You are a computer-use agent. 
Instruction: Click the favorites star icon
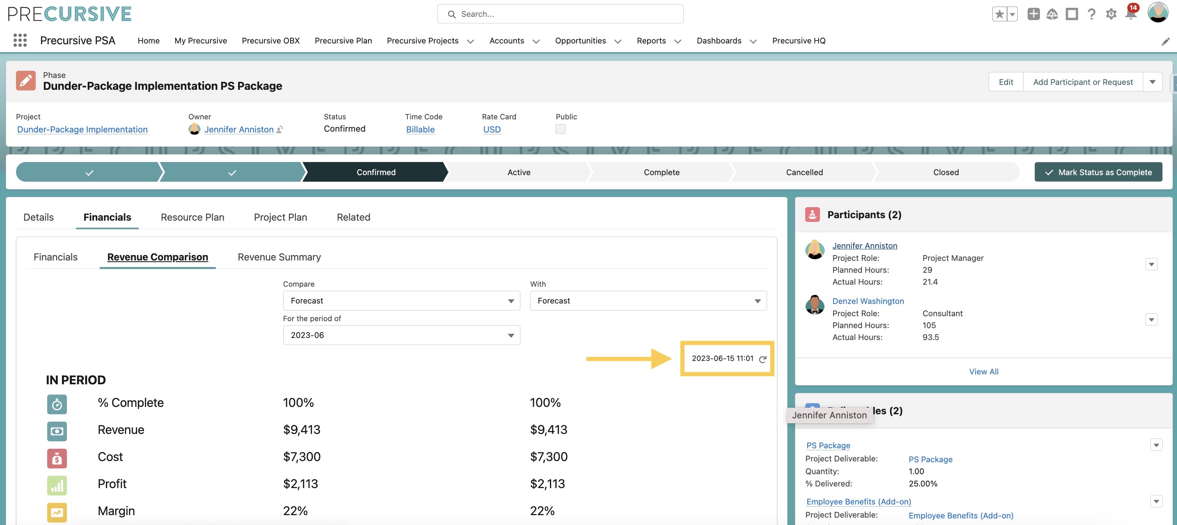1000,14
